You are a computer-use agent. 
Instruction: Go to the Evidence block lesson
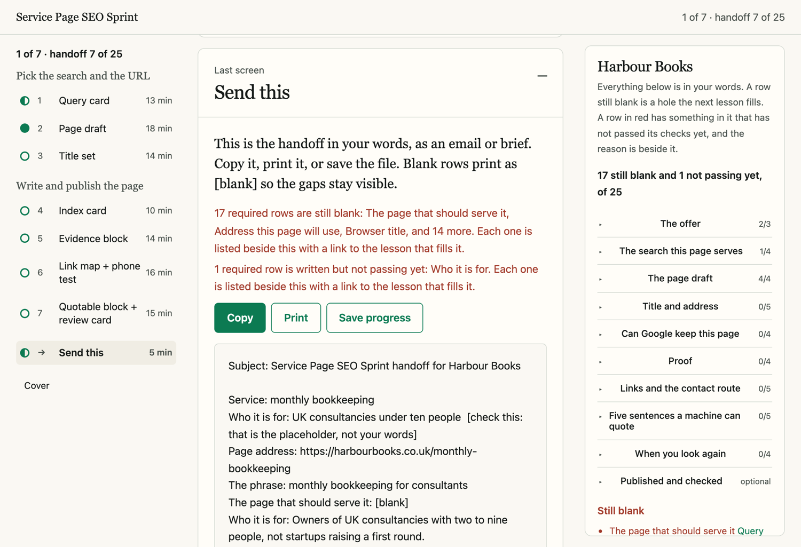[96, 239]
